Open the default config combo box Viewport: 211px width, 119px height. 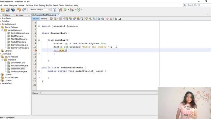pos(40,10)
